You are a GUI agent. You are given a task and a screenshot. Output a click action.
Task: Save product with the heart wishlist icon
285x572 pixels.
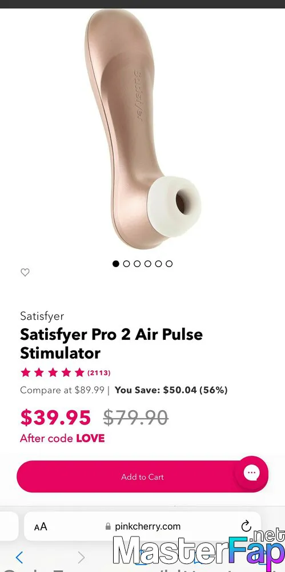click(x=25, y=272)
